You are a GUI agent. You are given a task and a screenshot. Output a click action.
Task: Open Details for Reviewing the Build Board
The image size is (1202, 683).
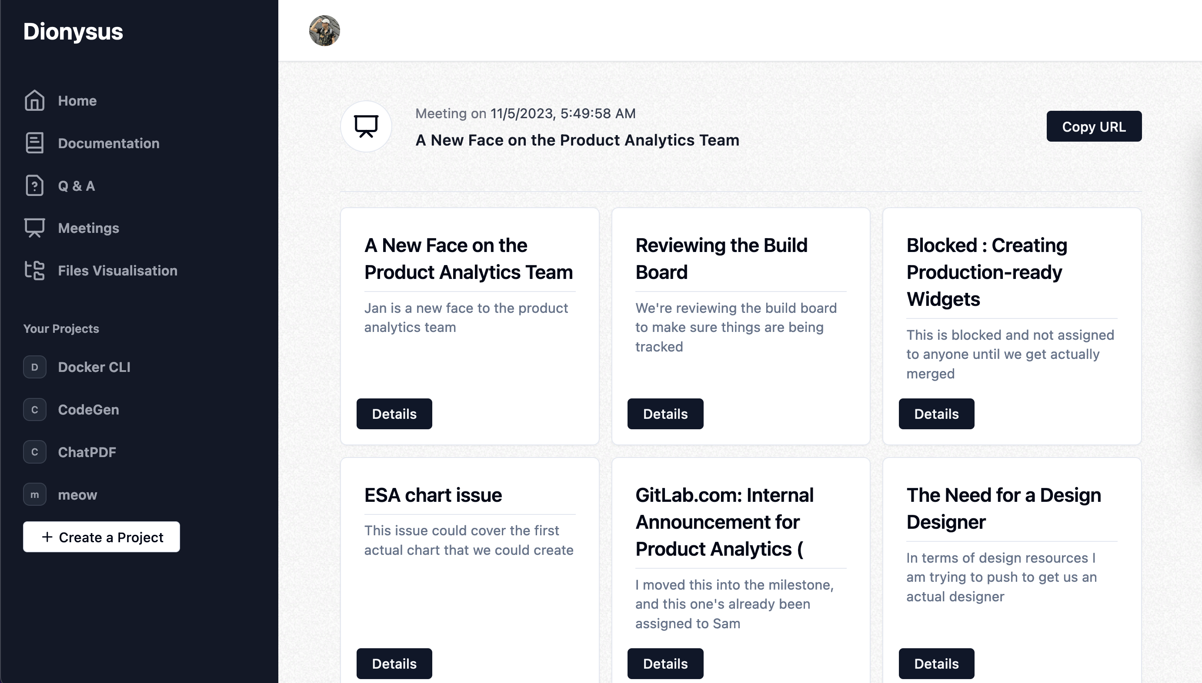[x=665, y=414]
